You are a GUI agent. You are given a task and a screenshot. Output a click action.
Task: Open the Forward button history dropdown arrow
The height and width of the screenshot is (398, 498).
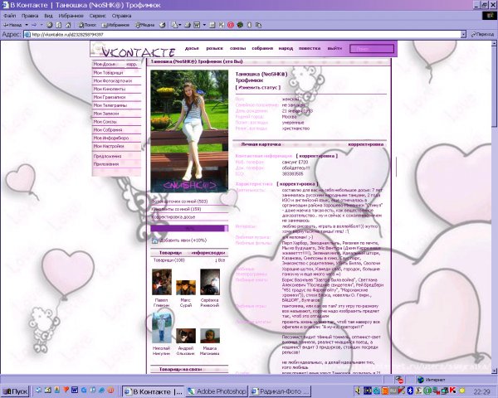(x=41, y=25)
